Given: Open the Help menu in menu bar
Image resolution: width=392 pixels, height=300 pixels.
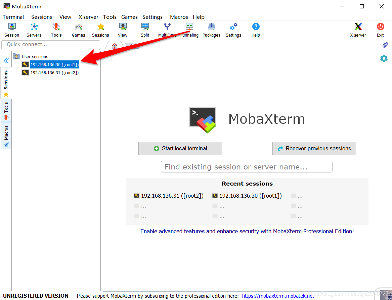Looking at the screenshot, I should click(x=199, y=17).
